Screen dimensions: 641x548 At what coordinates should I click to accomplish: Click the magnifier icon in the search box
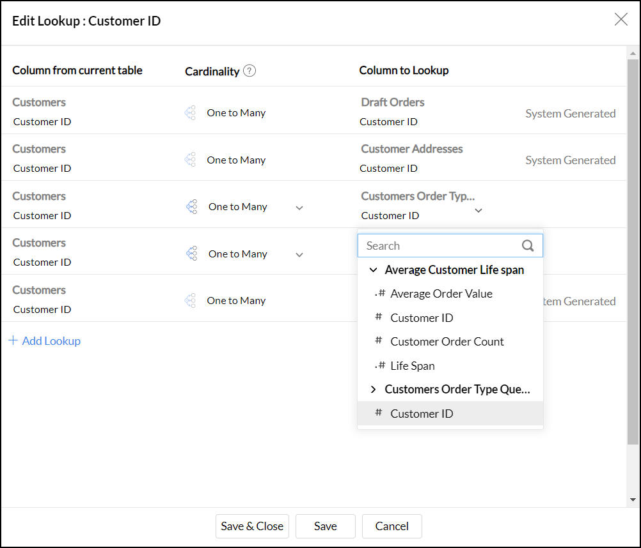528,246
